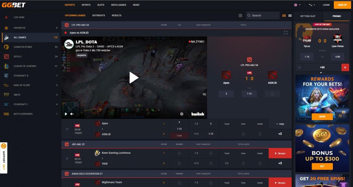
Task: Play the LPL_DOTA stream video
Action: point(134,78)
